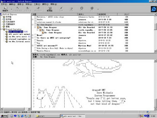The width and height of the screenshot is (157, 118).
Task: Open the 已删除邮件 (Deleted Items) folder
Action: click(x=11, y=24)
